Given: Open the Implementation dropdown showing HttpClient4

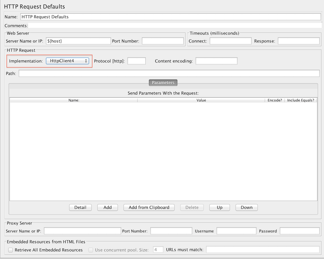Looking at the screenshot, I should click(x=67, y=61).
